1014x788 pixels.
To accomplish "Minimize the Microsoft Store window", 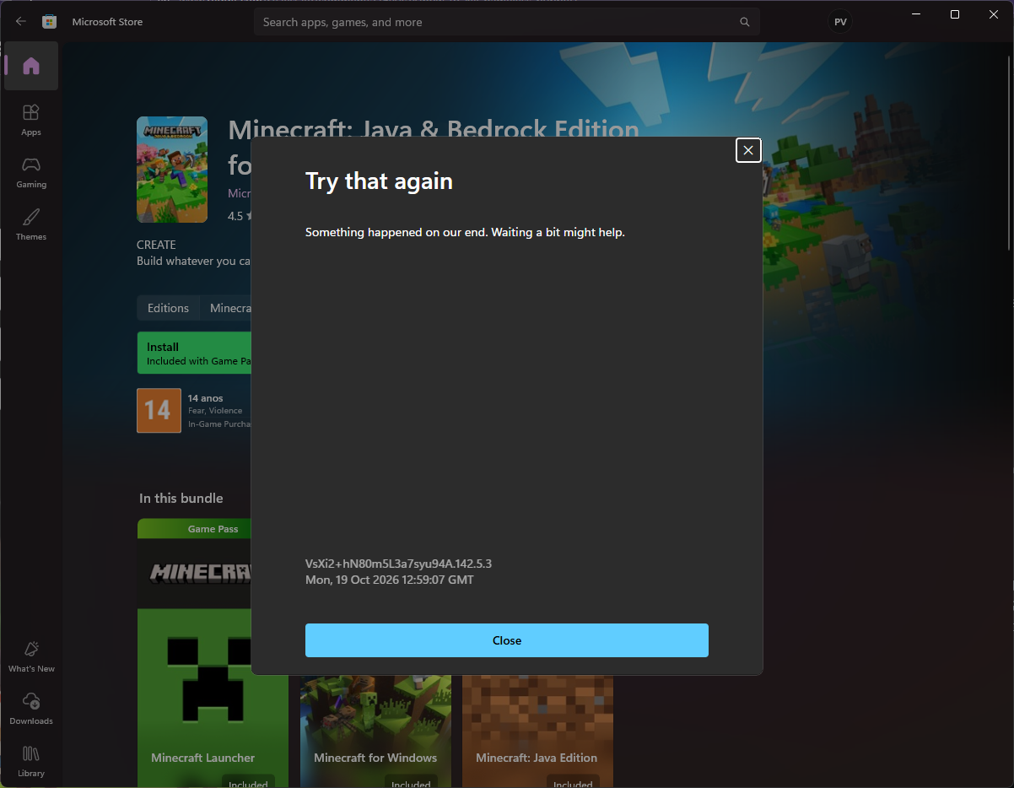I will coord(915,14).
